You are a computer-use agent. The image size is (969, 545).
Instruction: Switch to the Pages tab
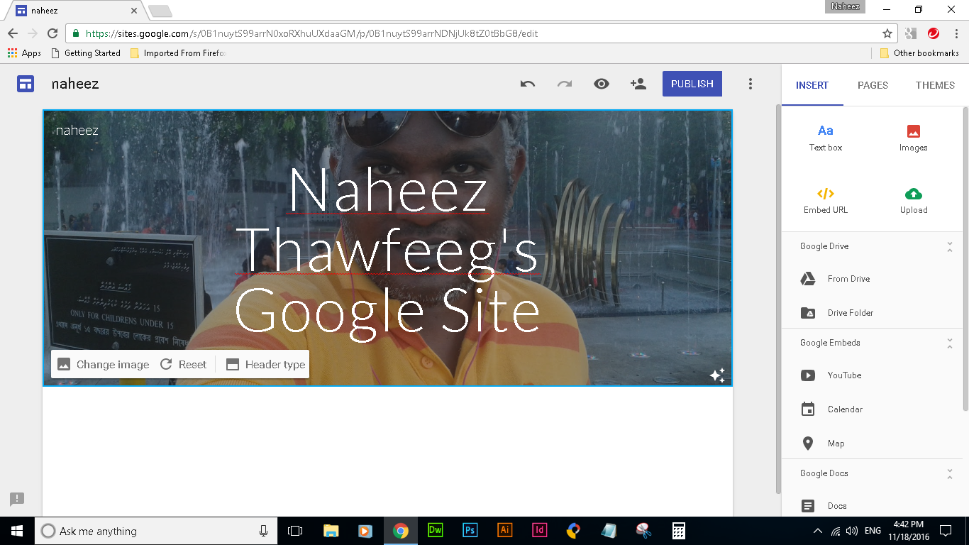pyautogui.click(x=872, y=85)
